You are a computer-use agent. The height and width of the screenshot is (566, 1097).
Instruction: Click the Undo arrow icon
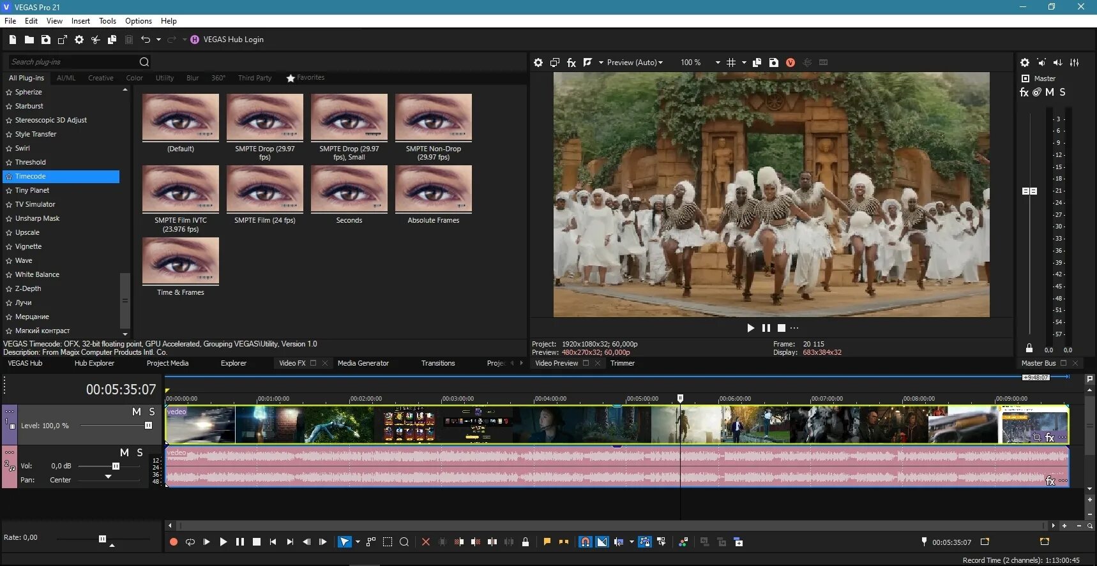[x=146, y=40]
